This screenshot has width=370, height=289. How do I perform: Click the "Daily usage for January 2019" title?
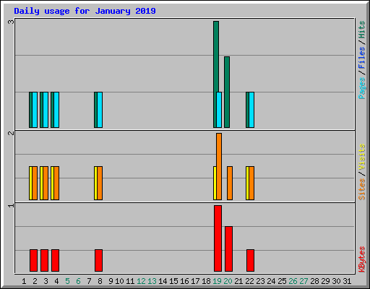[x=85, y=11]
